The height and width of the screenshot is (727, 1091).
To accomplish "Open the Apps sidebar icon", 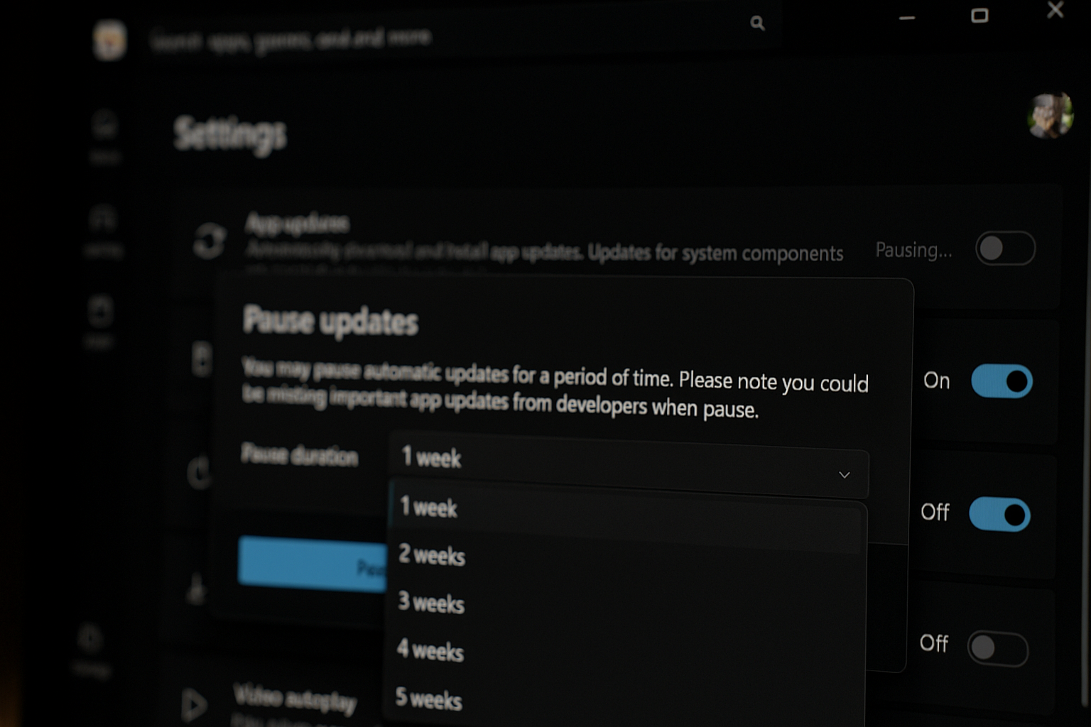I will [99, 321].
